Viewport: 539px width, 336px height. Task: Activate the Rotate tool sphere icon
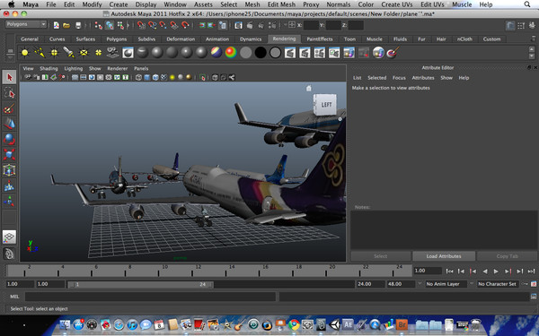(x=9, y=139)
